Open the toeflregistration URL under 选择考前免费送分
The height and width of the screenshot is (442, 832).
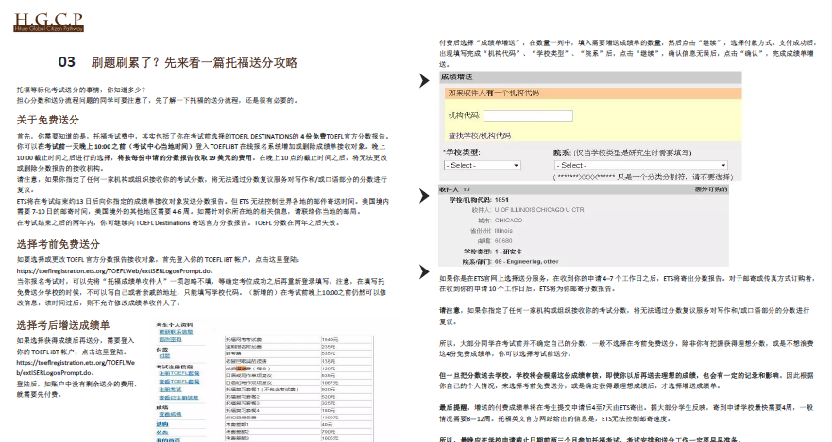pos(114,270)
